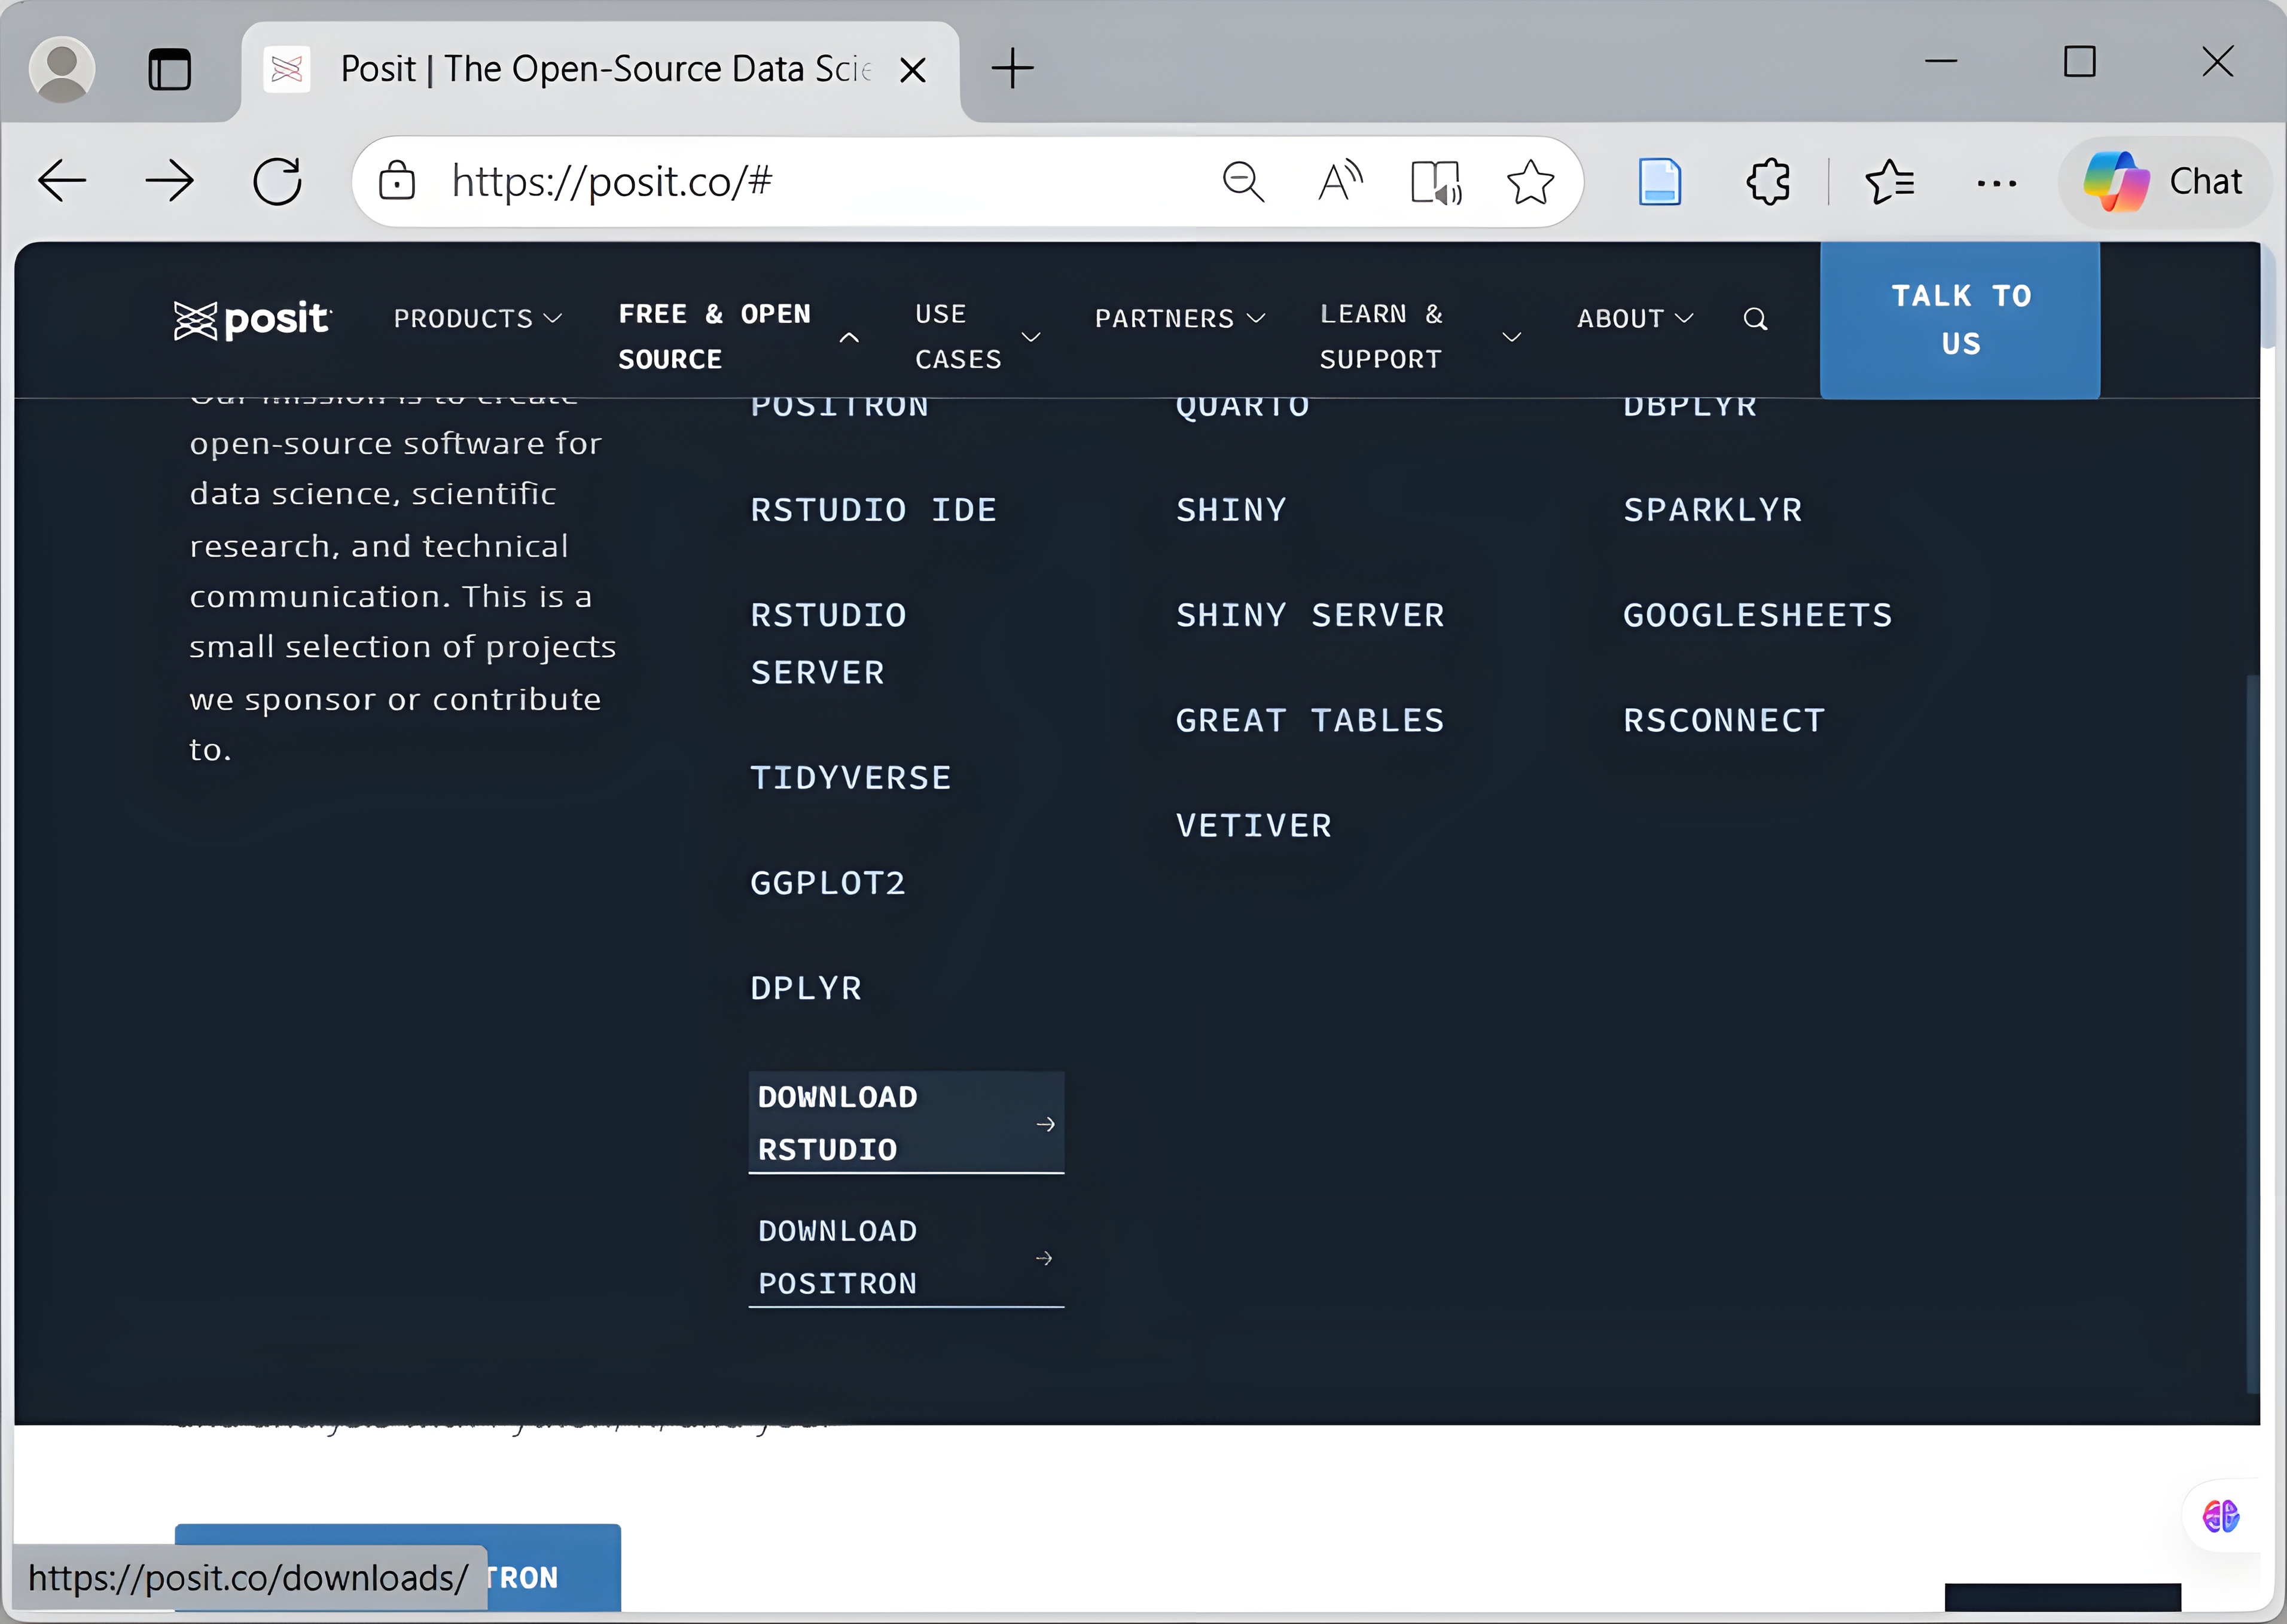The image size is (2287, 1624).
Task: Expand the Products dropdown menu
Action: 477,319
